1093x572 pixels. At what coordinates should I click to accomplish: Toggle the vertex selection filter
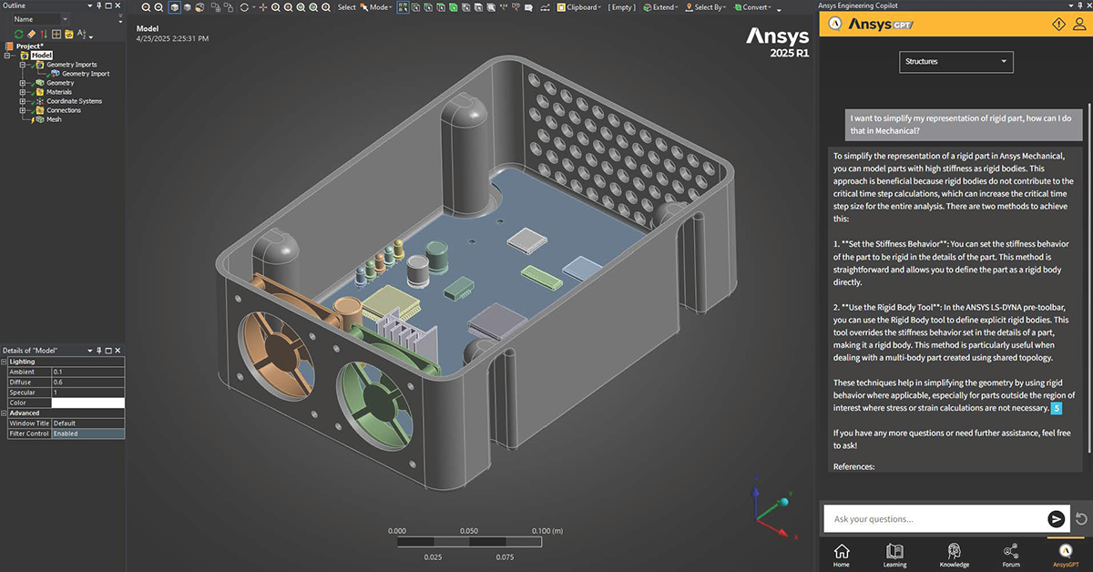pyautogui.click(x=415, y=7)
